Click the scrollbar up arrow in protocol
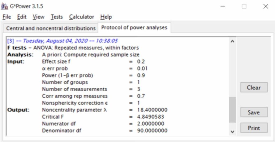Image resolution: width=275 pixels, height=142 pixels. coord(232,41)
